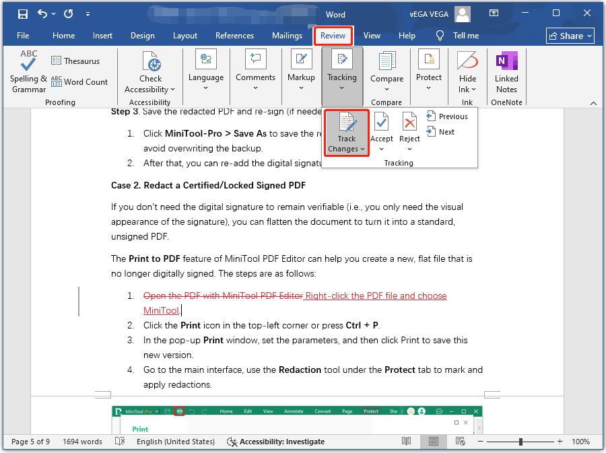Open the Language menu
Image resolution: width=606 pixels, height=453 pixels.
[x=206, y=70]
